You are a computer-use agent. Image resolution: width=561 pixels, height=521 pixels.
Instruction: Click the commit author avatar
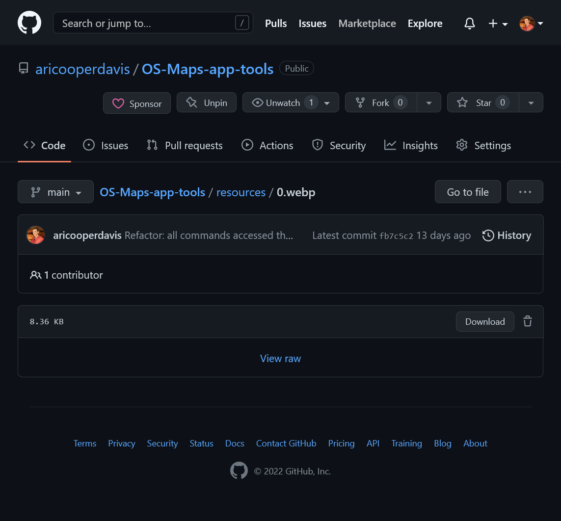[36, 235]
